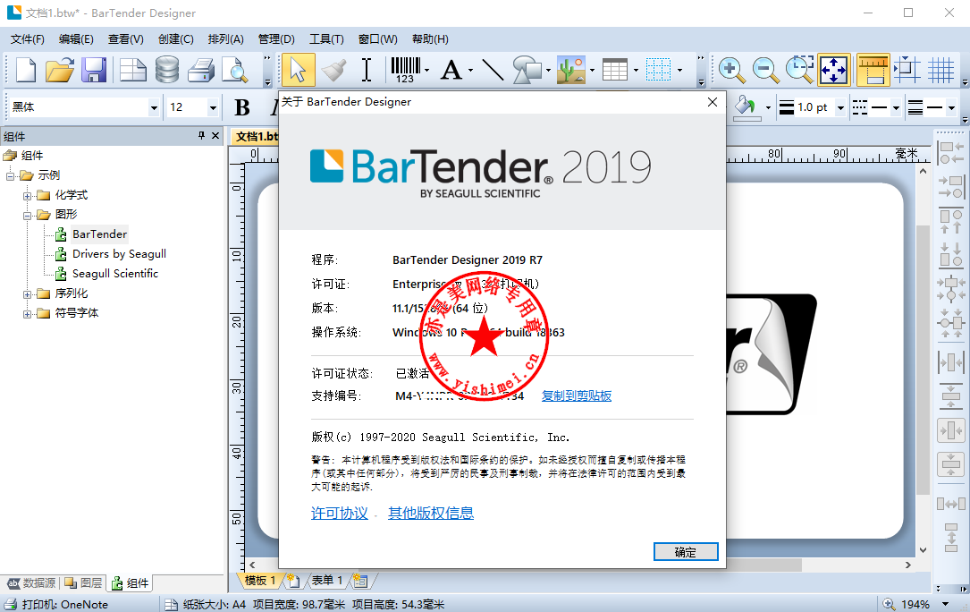
Task: Pin the 组件 panel
Action: [x=201, y=136]
